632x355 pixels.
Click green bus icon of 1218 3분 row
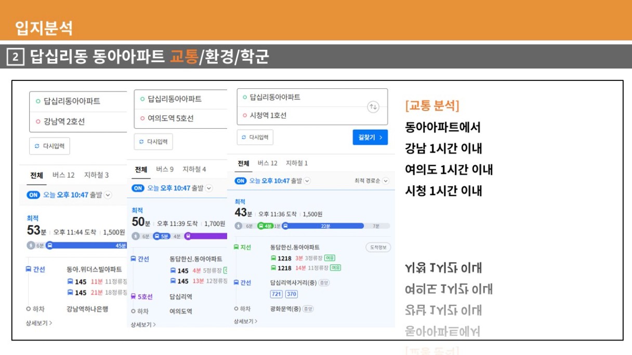273,258
